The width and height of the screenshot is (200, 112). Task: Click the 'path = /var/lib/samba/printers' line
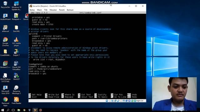tap(50, 39)
